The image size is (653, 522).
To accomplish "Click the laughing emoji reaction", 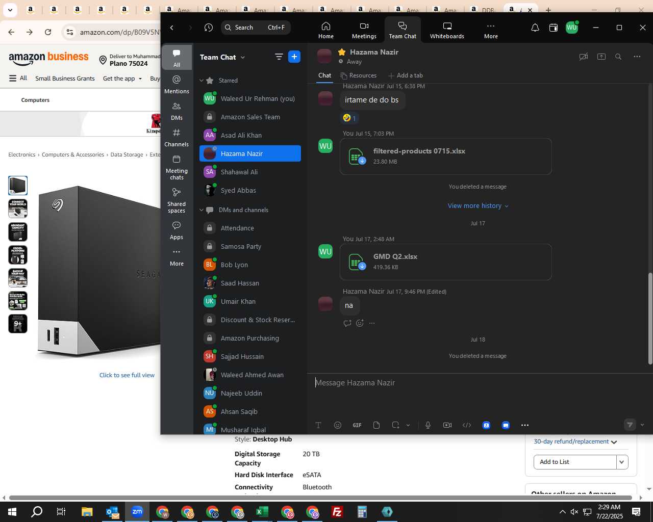I will 350,118.
